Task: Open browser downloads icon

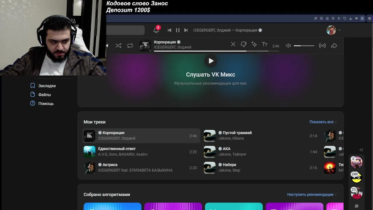Action: (351, 18)
